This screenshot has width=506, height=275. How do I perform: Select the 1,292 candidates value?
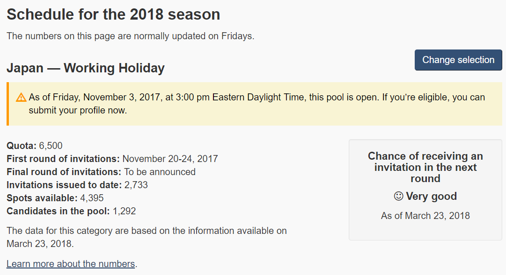point(124,211)
